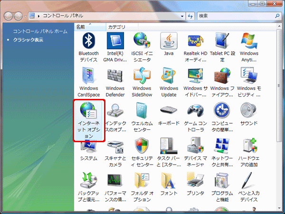The height and width of the screenshot is (214, 285).
Task: Expand the address bar history dropdown
Action: (x=182, y=16)
